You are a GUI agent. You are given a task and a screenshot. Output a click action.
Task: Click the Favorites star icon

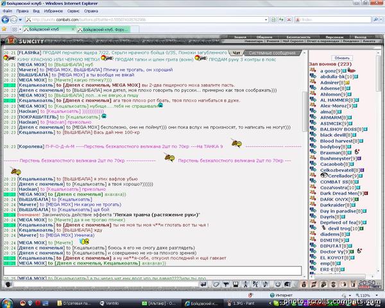pyautogui.click(x=4, y=30)
